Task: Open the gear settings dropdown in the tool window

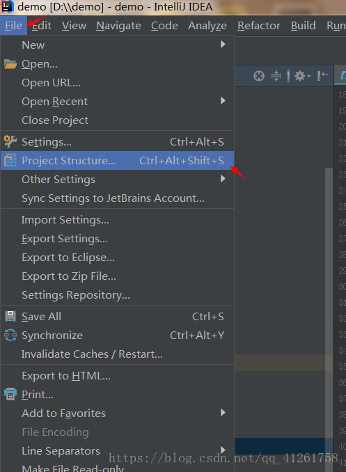Action: click(x=302, y=76)
